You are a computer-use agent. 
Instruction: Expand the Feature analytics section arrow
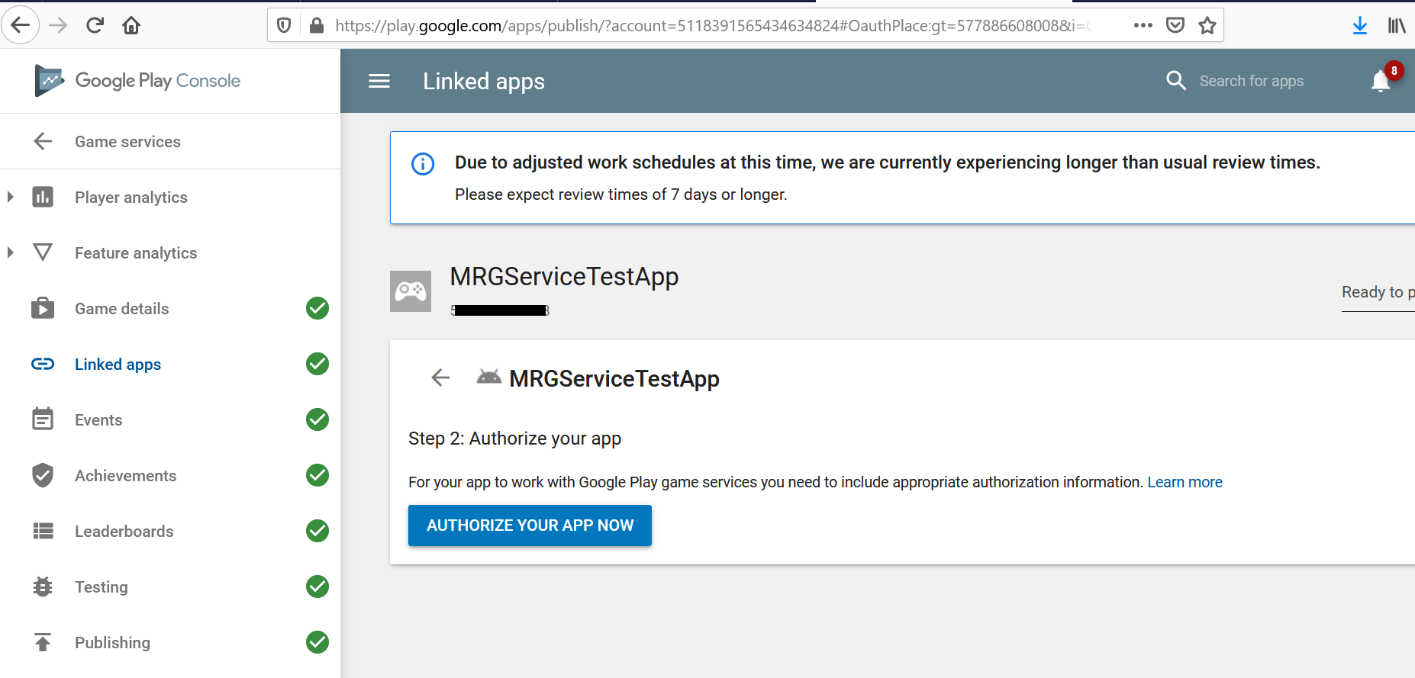tap(10, 252)
